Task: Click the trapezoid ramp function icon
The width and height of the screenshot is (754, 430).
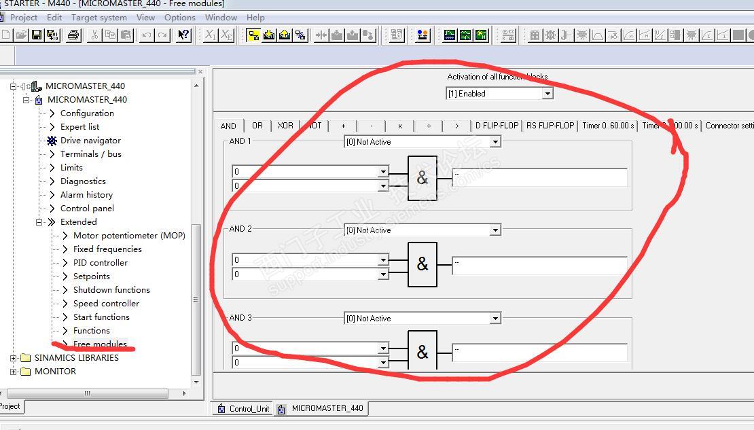Action: [x=598, y=35]
